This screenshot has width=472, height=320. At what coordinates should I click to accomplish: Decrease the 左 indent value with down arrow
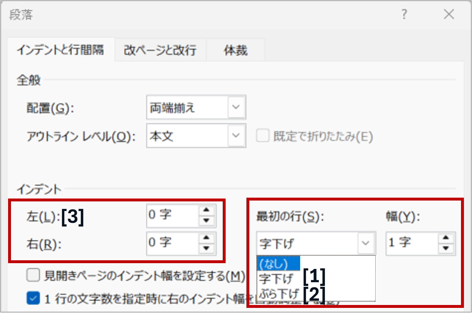coord(206,221)
